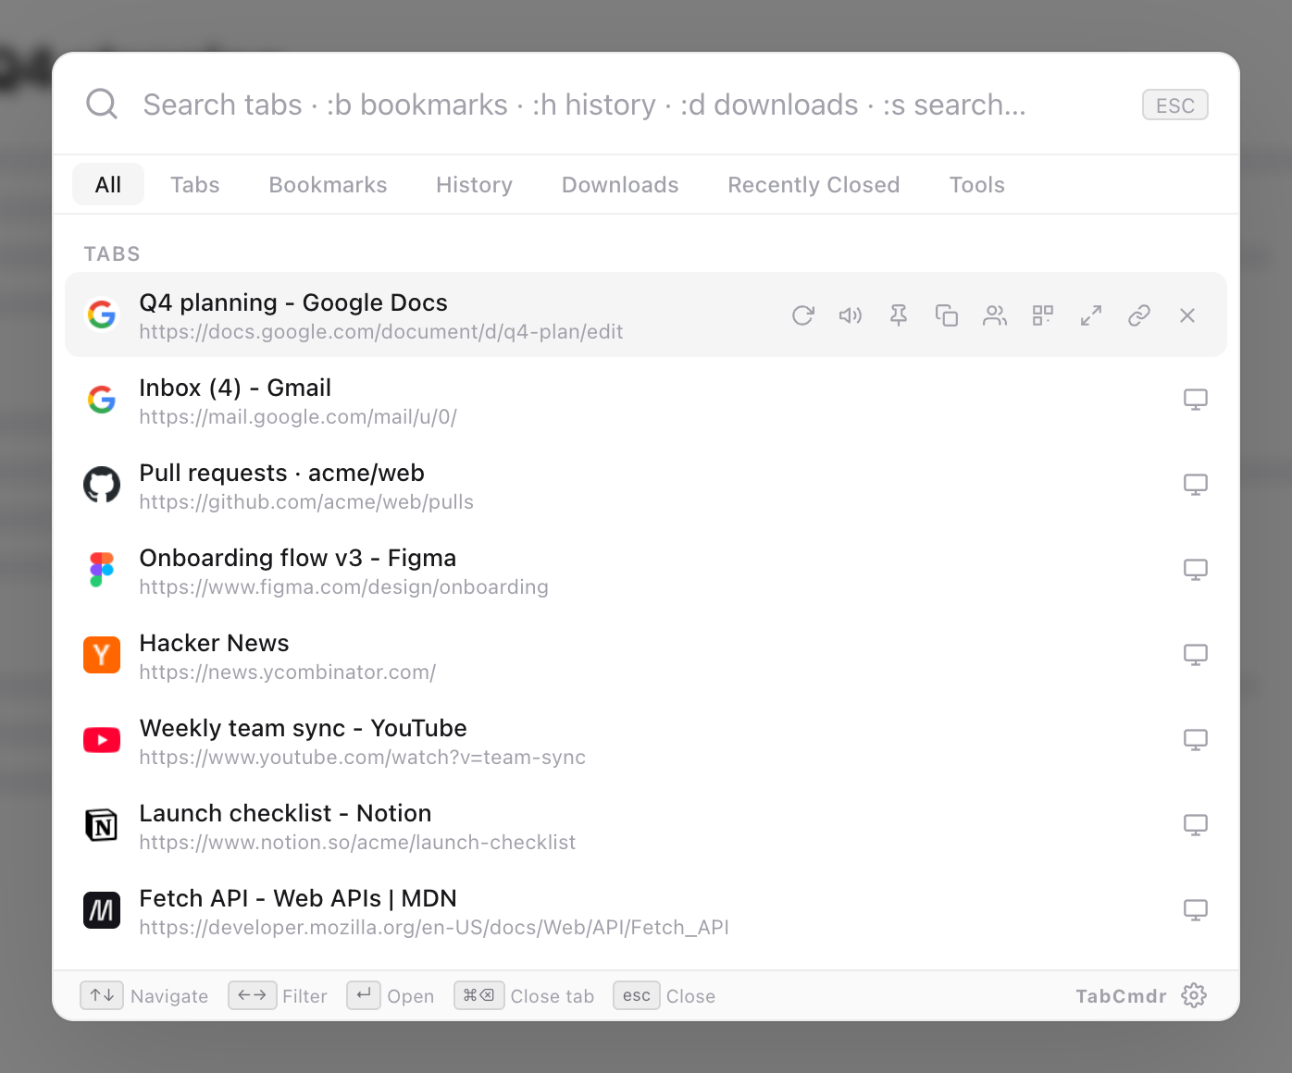
Task: Switch to the Recently Closed filter
Action: tap(814, 184)
